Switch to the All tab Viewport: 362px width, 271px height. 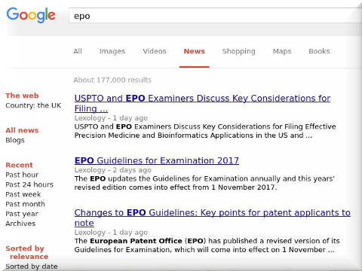point(78,51)
